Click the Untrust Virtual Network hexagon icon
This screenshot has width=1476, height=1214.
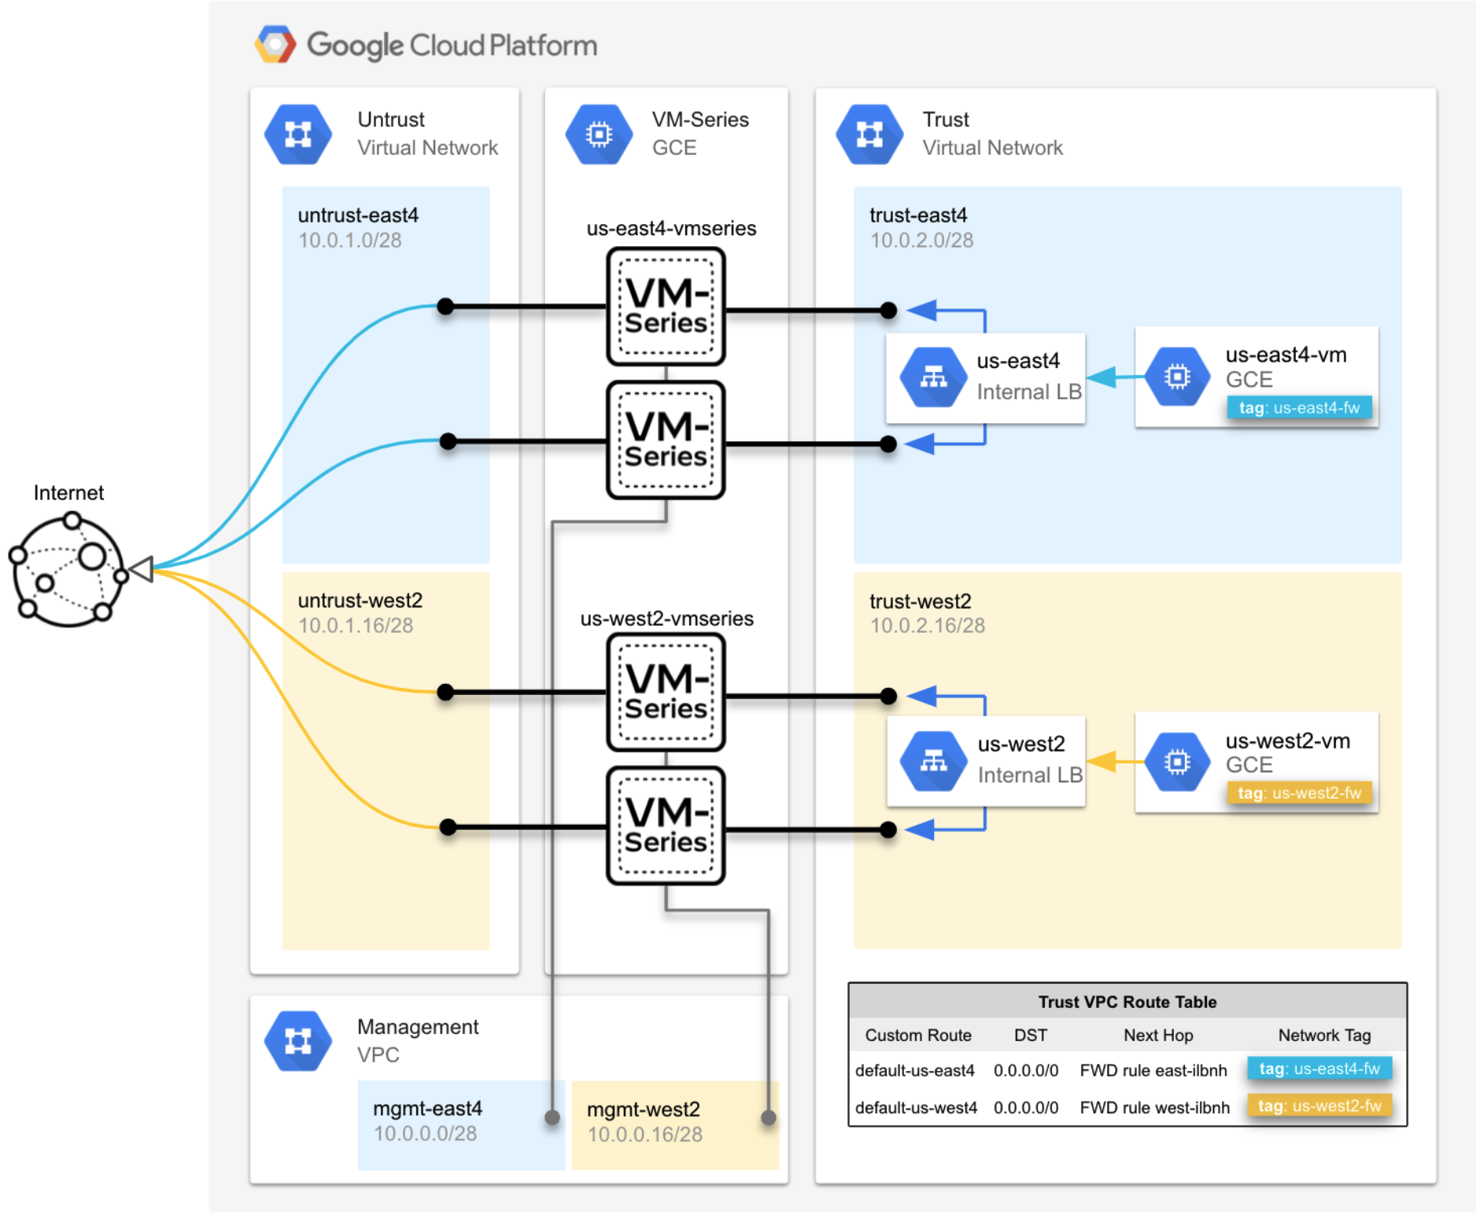click(297, 134)
